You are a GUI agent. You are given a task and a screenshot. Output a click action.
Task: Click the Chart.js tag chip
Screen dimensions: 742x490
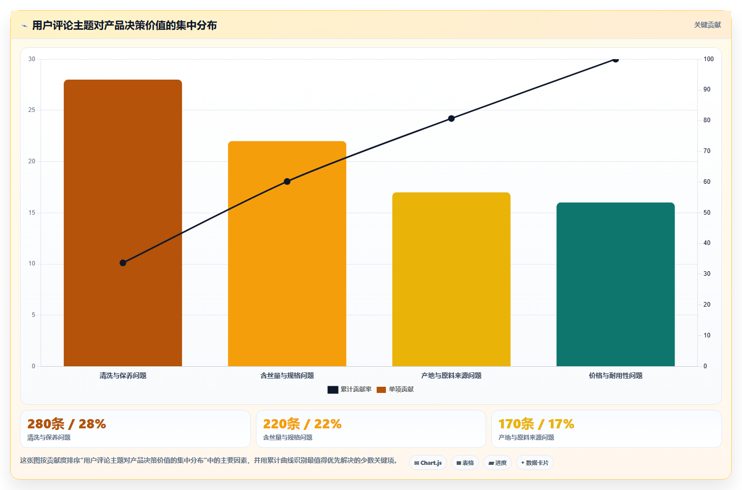428,463
